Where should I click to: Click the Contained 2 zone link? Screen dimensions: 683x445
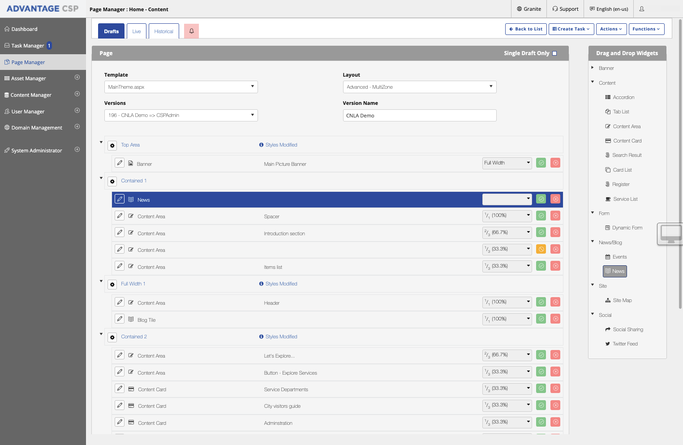[134, 337]
